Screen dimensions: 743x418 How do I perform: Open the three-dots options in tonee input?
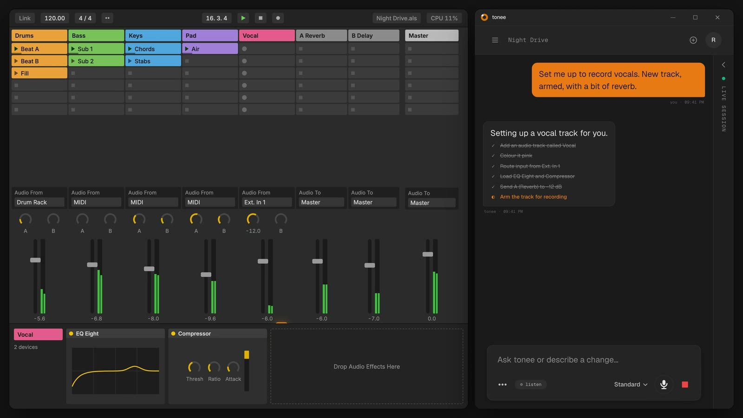pyautogui.click(x=502, y=385)
